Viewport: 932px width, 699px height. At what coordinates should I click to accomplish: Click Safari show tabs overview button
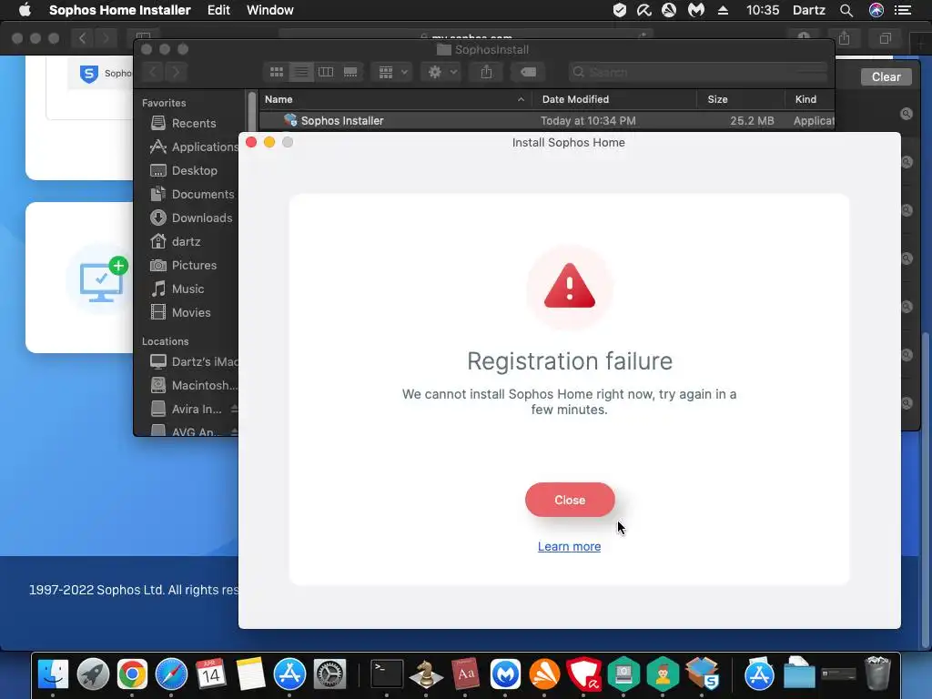pos(885,38)
